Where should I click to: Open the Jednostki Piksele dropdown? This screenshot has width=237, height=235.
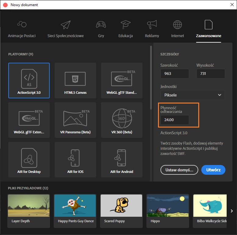pyautogui.click(x=192, y=95)
